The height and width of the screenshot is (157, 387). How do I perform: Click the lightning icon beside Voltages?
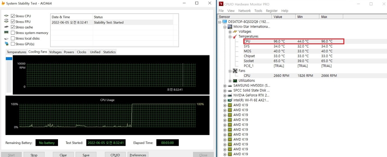[x=235, y=32]
